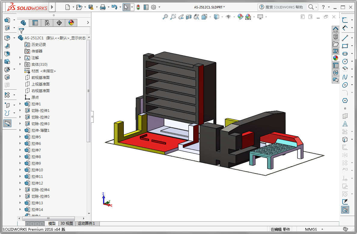Activate the Select cursor tool

pos(126,7)
